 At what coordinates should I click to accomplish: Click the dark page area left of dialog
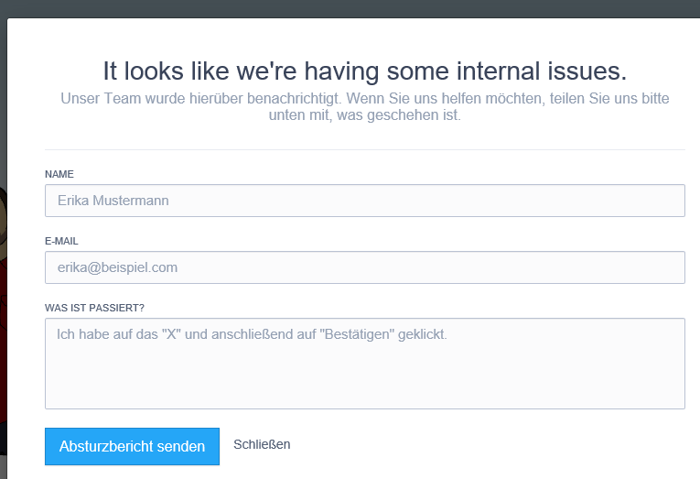3,110
